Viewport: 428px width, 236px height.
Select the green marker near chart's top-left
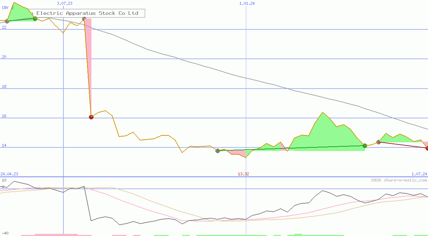click(x=35, y=19)
